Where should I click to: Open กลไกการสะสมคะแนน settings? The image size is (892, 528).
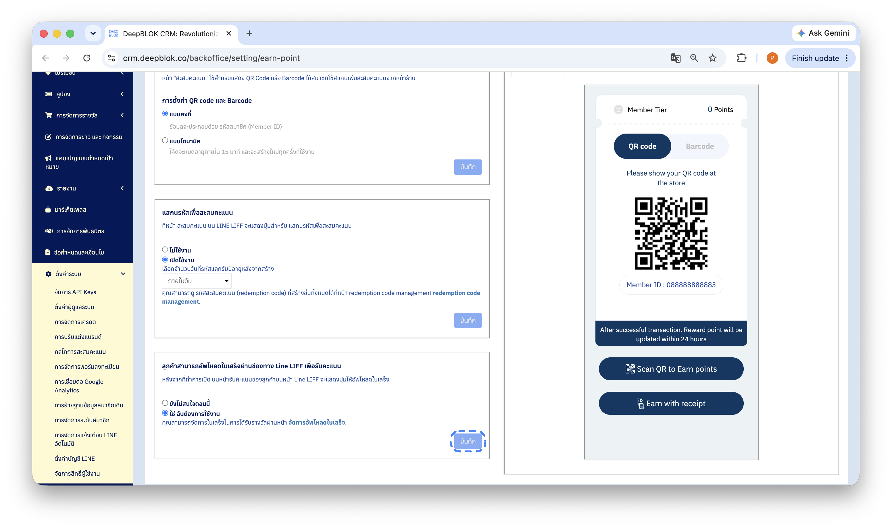80,352
